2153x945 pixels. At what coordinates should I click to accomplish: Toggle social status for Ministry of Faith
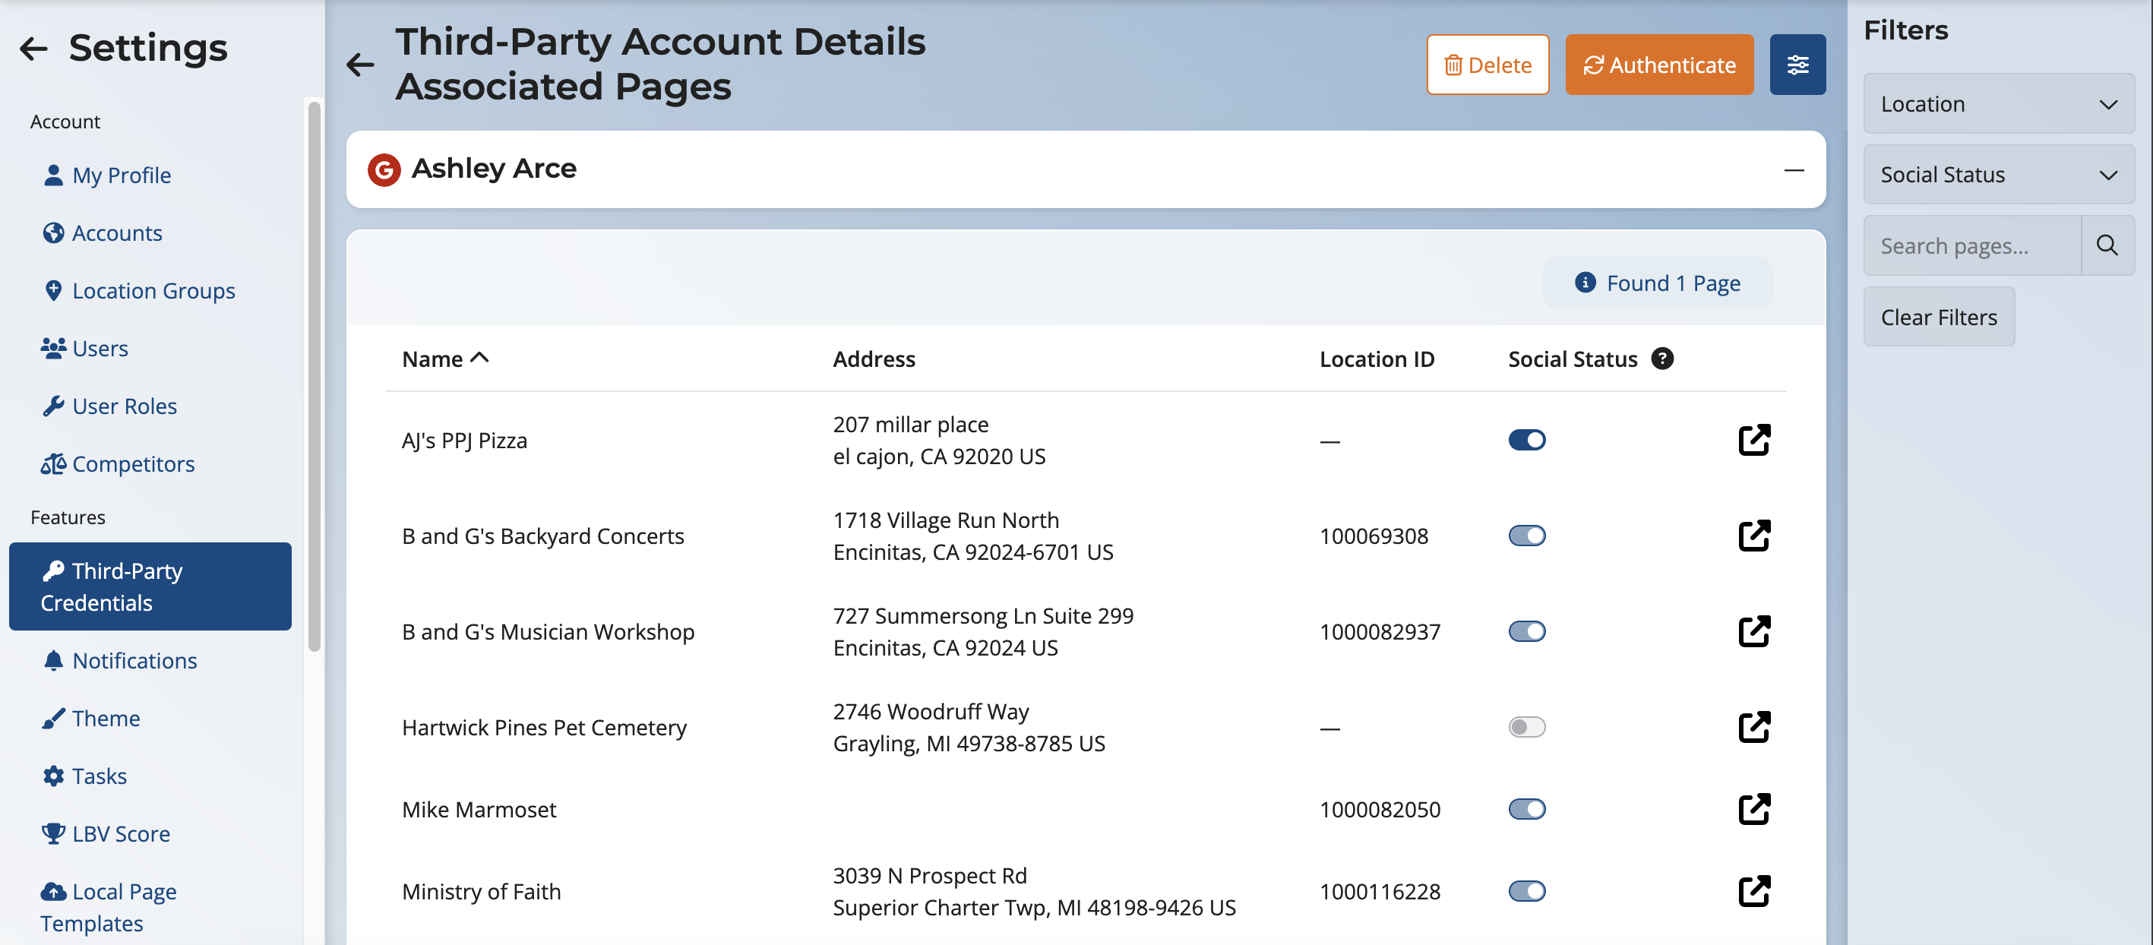pos(1526,891)
